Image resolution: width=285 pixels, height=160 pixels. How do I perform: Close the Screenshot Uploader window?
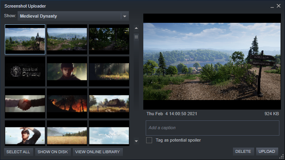click(x=279, y=6)
